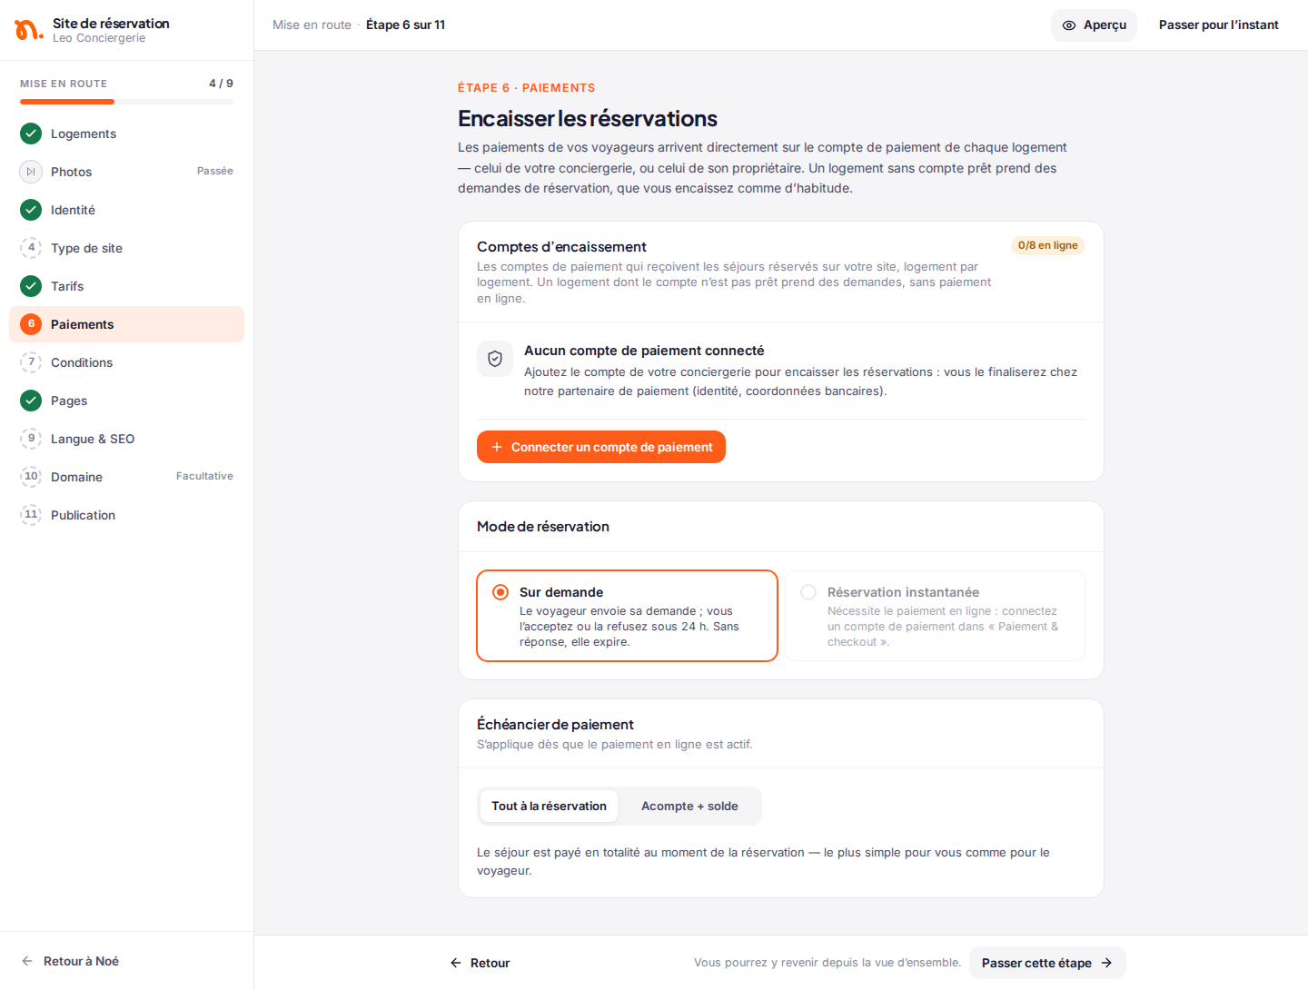Open the Langue & SEO step
Image resolution: width=1308 pixels, height=990 pixels.
point(126,439)
